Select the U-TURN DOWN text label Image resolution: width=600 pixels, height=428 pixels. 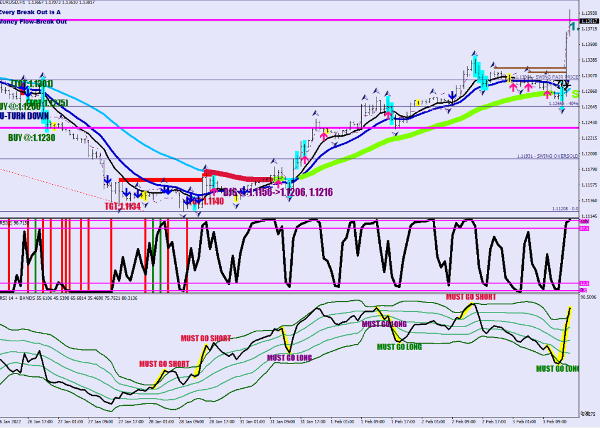coord(25,116)
